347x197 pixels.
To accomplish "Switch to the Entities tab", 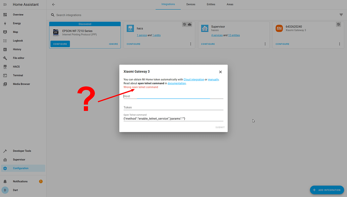I will 211,4.
